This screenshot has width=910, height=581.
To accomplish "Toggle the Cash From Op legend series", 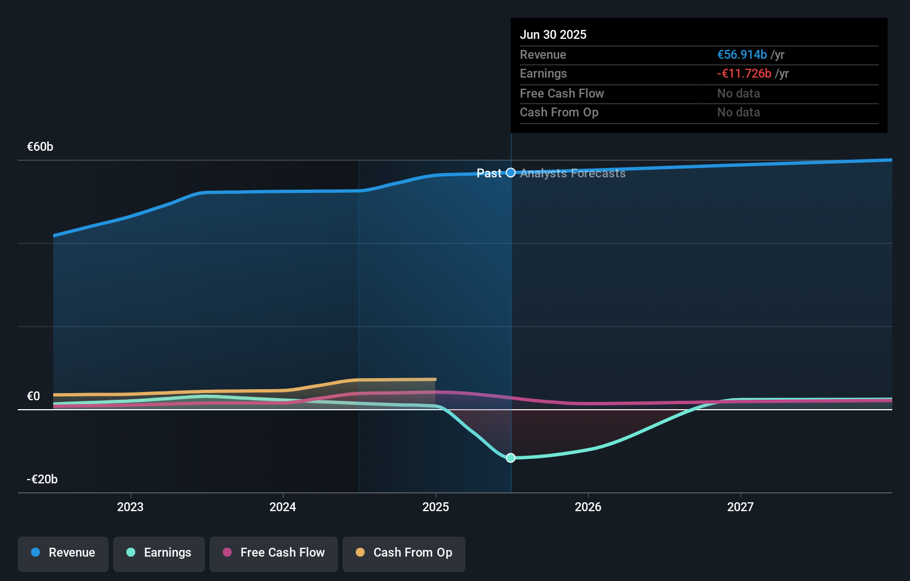I will (x=404, y=554).
